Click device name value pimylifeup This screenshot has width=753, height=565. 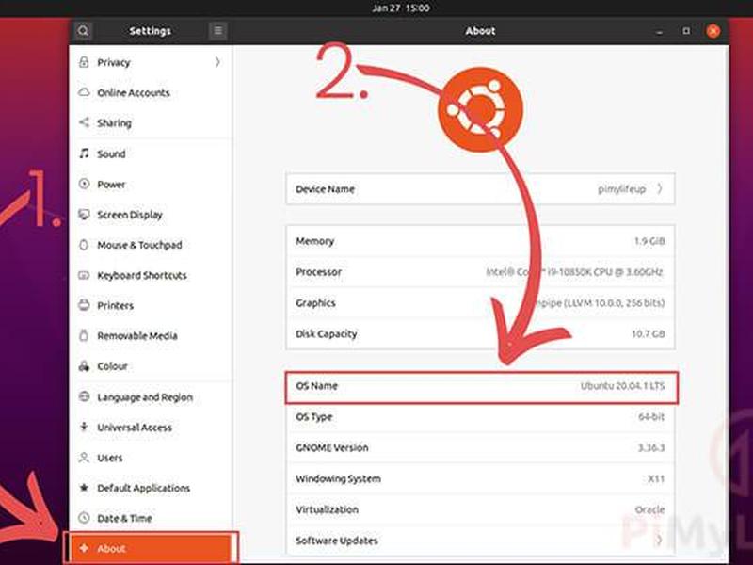[621, 189]
